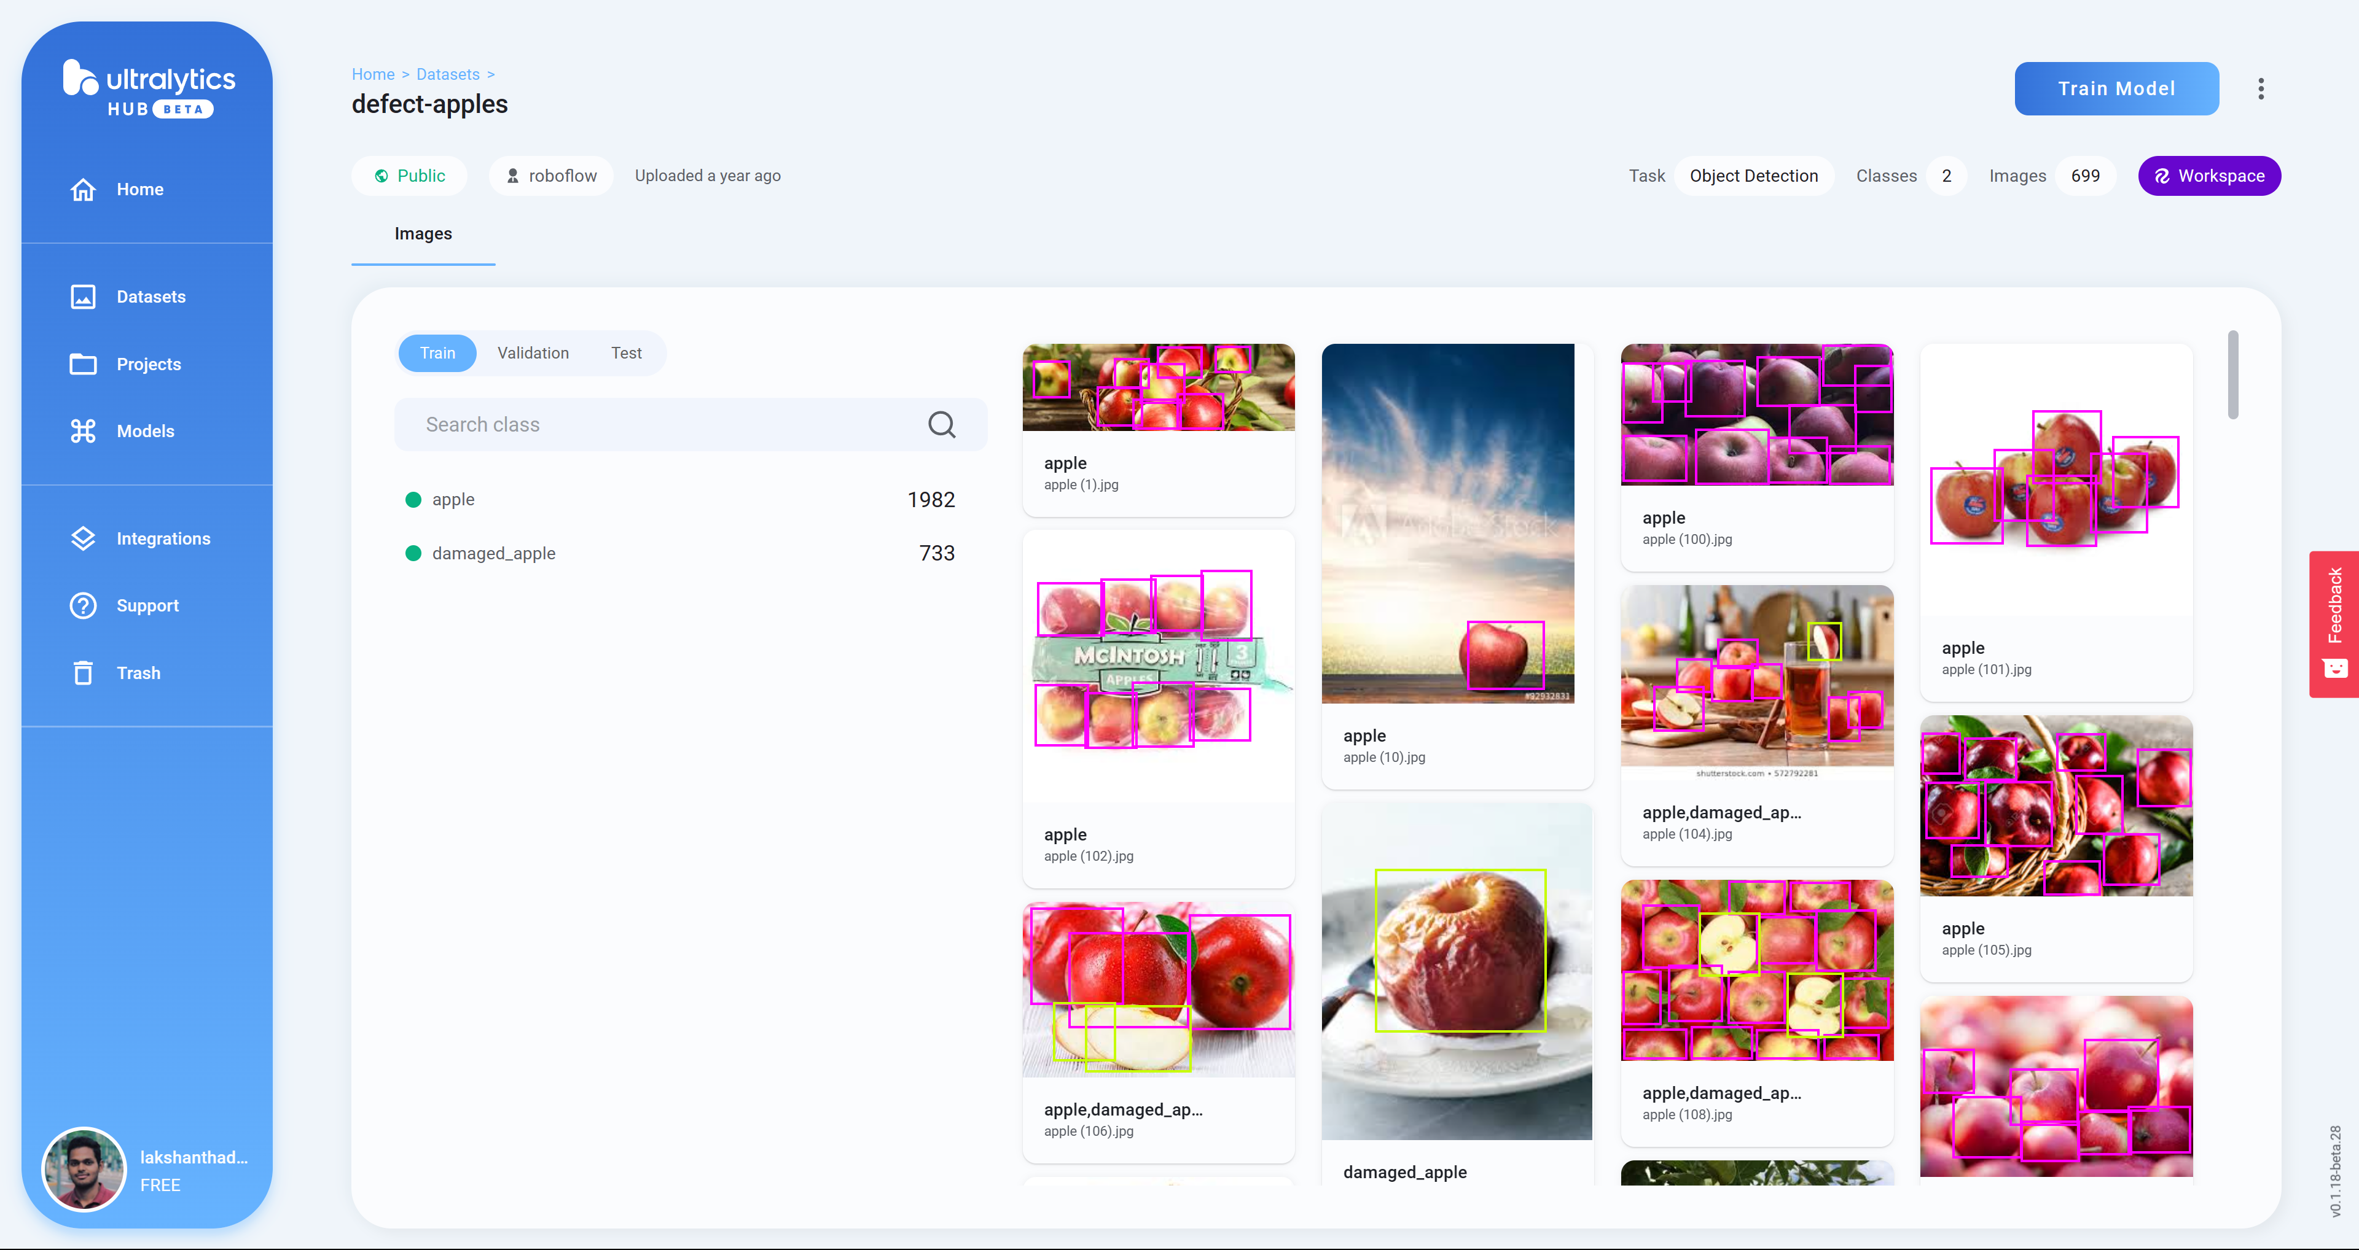Click the Train Model button
The image size is (2359, 1250).
[2115, 89]
